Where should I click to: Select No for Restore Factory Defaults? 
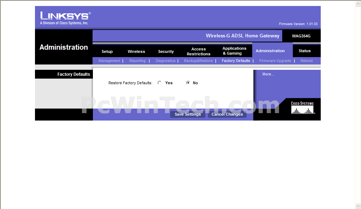(x=188, y=83)
